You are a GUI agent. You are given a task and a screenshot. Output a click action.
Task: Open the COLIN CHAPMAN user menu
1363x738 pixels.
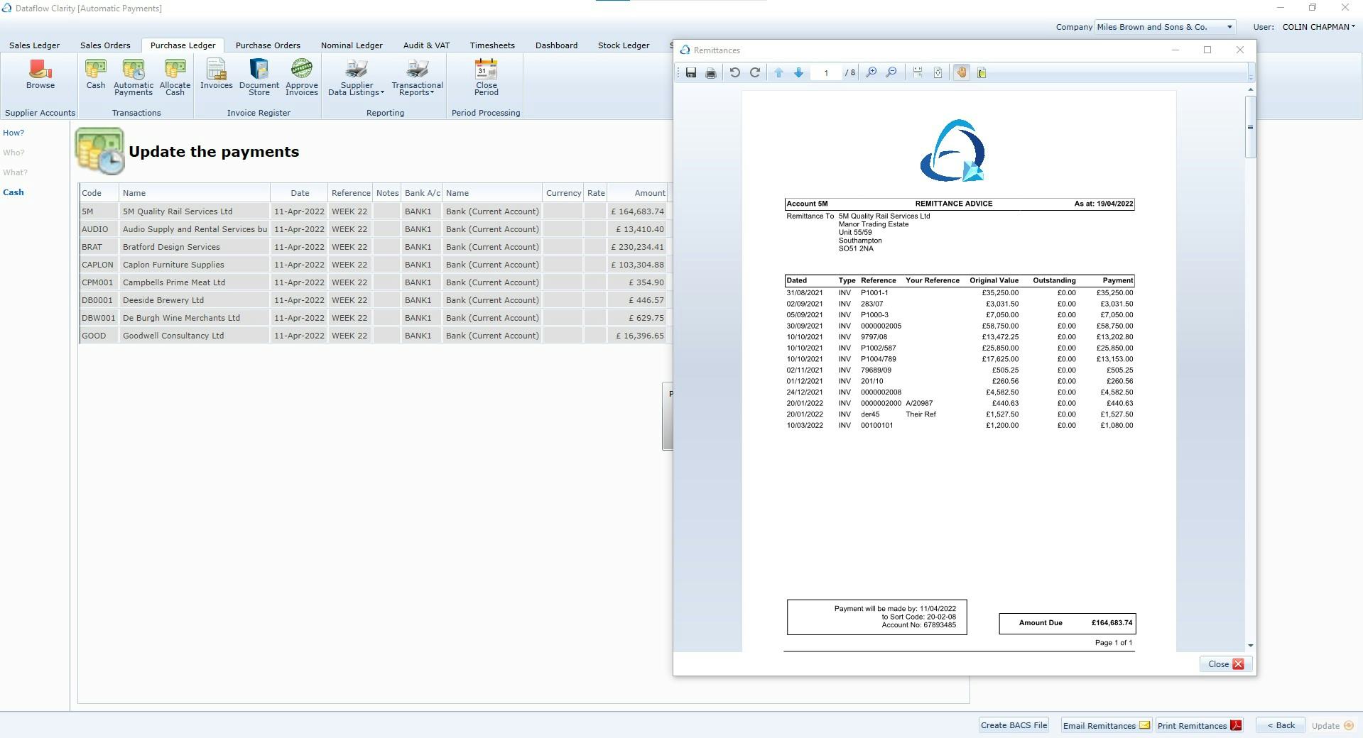(1318, 27)
